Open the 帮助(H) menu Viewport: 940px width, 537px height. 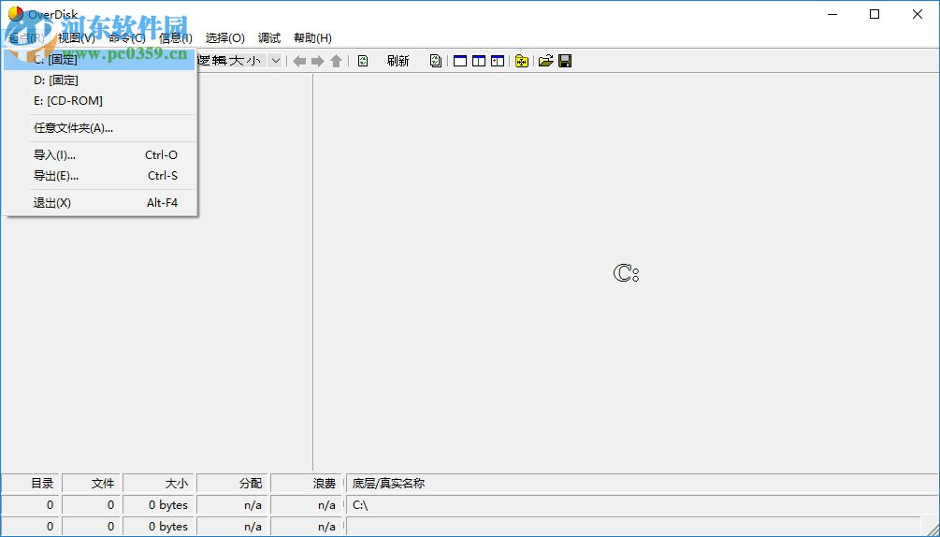coord(312,38)
